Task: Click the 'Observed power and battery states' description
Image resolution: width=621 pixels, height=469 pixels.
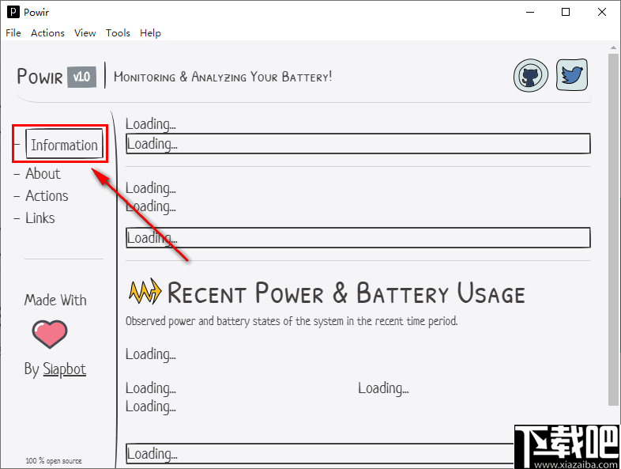Action: pyautogui.click(x=292, y=321)
